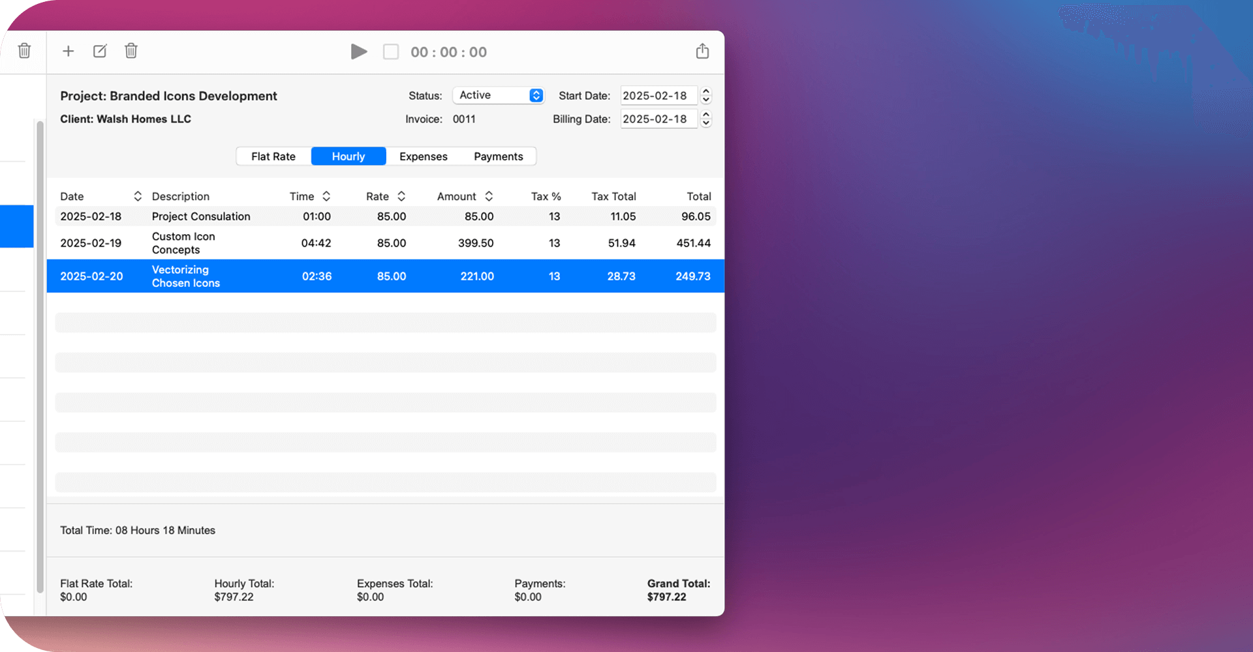Open the edit entry icon

point(99,51)
